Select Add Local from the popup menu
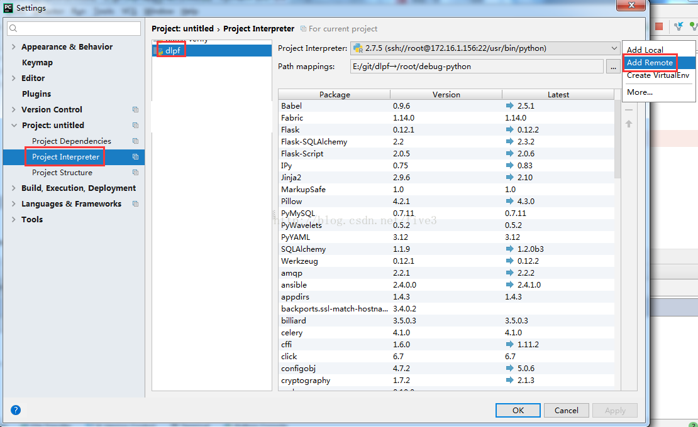 tap(658, 50)
